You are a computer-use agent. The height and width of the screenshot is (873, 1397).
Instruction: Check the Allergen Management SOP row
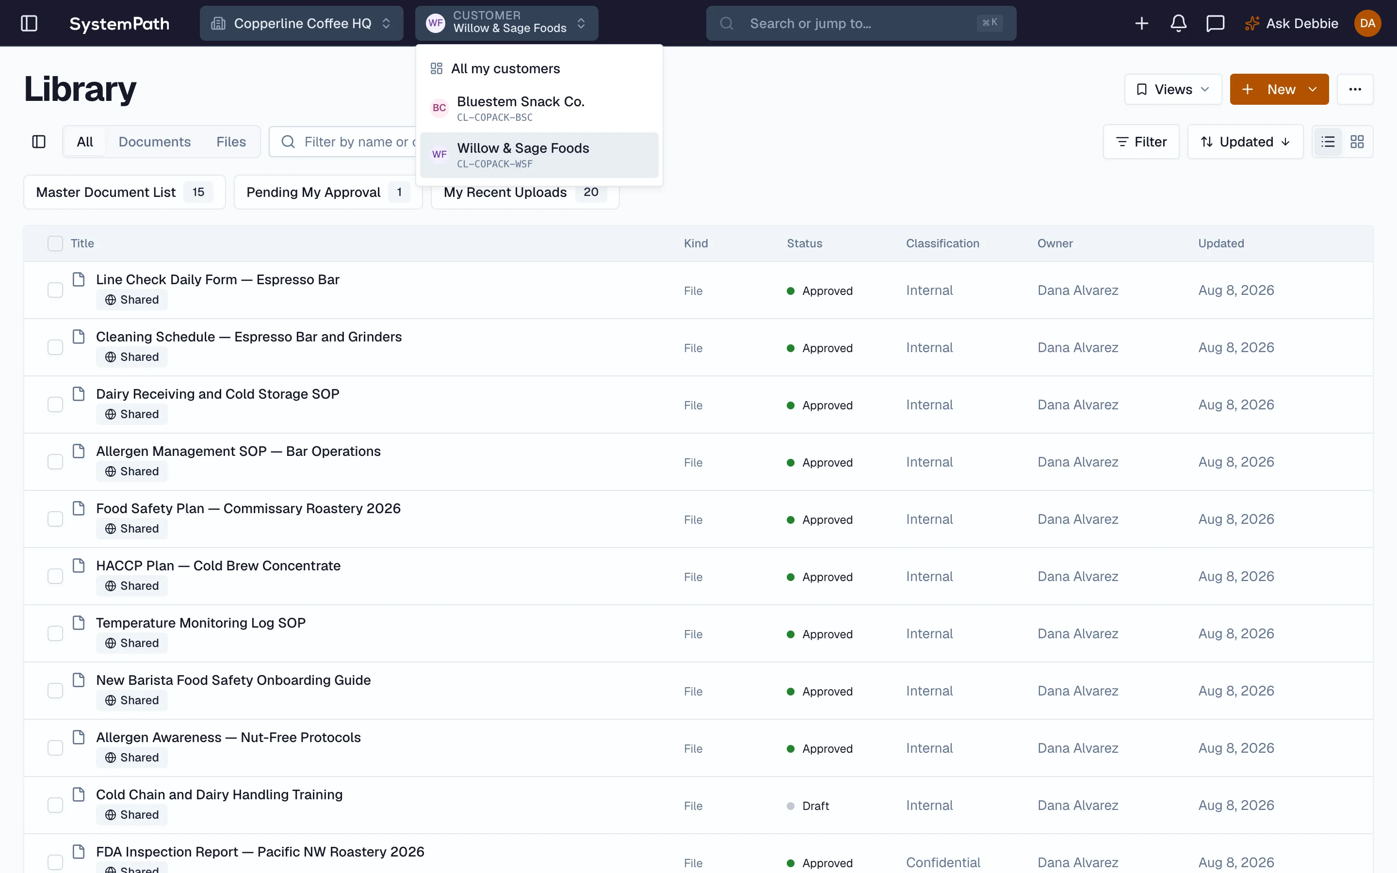[x=55, y=461]
